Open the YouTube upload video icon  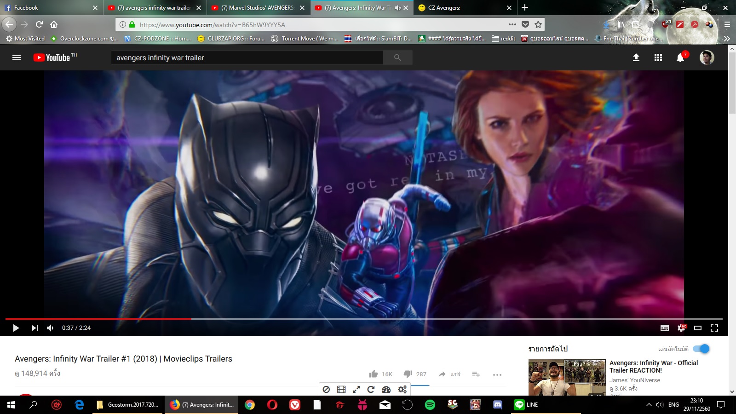pyautogui.click(x=636, y=57)
